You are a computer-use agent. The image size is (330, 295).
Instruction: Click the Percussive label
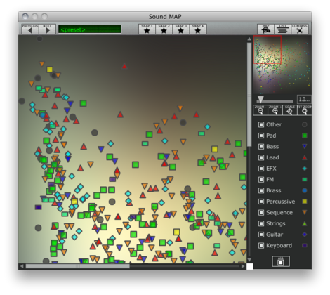point(280,202)
